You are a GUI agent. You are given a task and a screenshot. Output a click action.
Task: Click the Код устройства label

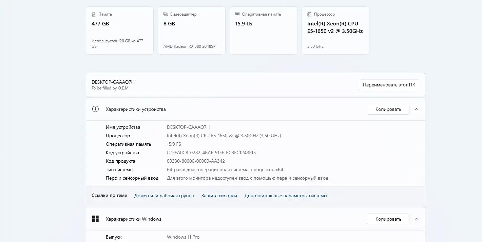tap(122, 153)
